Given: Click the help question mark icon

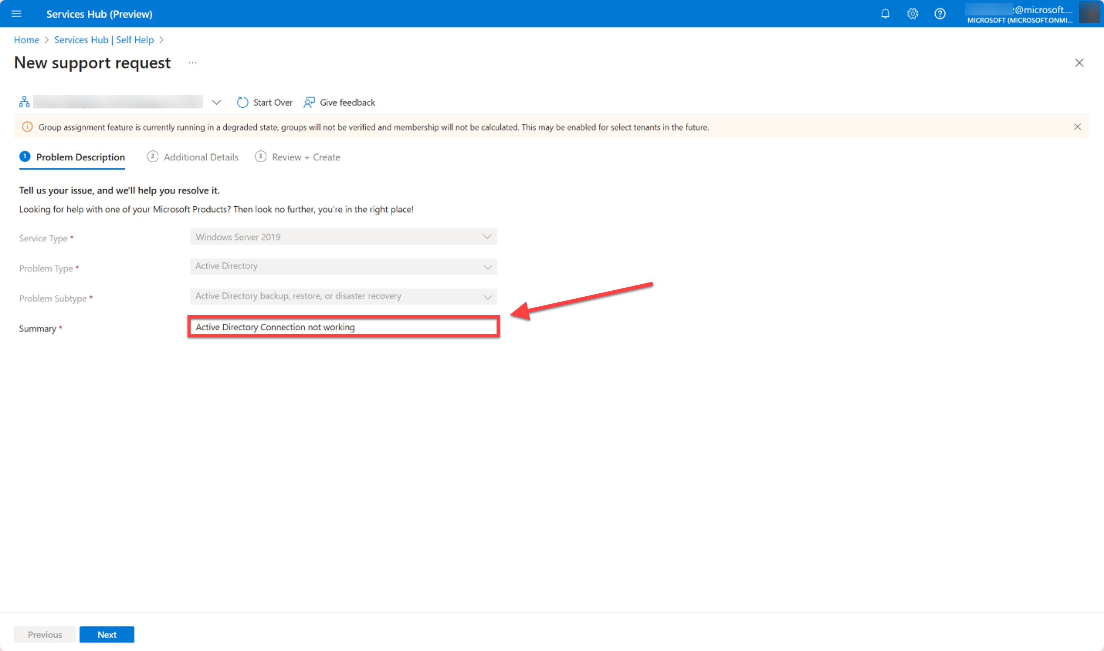Looking at the screenshot, I should click(941, 13).
